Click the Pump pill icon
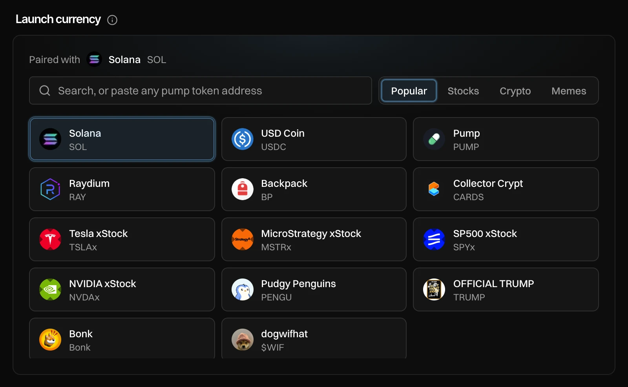Screen dimensions: 628x387 coord(434,139)
